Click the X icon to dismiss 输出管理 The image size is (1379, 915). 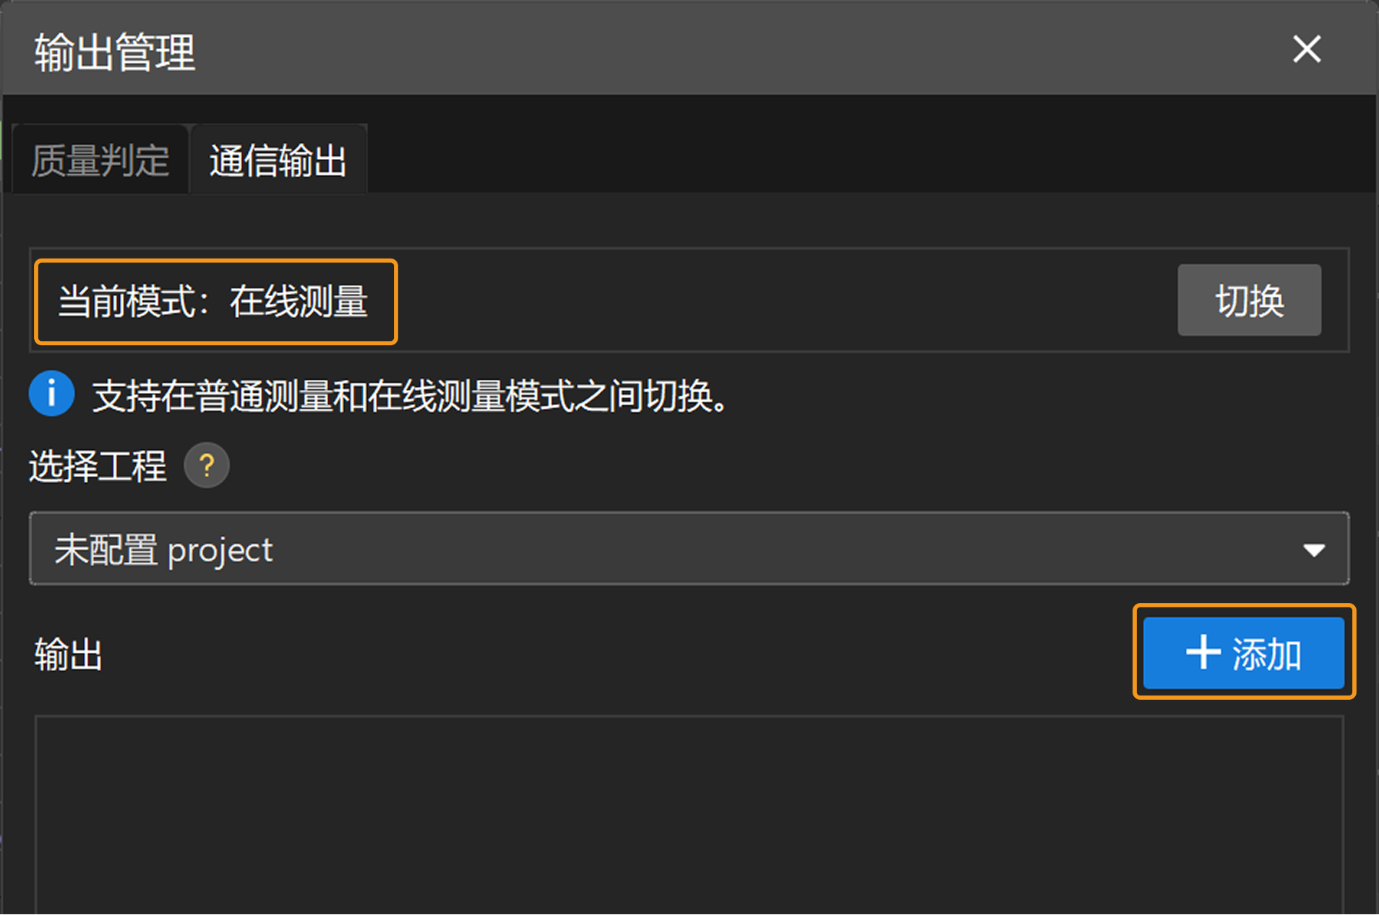[x=1307, y=49]
